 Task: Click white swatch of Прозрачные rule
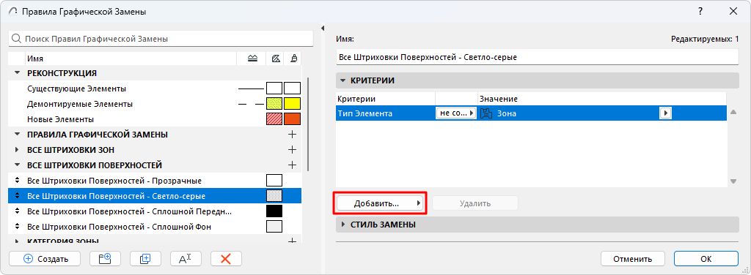(x=274, y=181)
